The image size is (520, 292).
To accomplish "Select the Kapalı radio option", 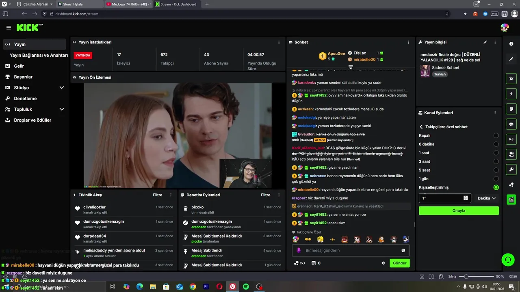I will coord(496,135).
